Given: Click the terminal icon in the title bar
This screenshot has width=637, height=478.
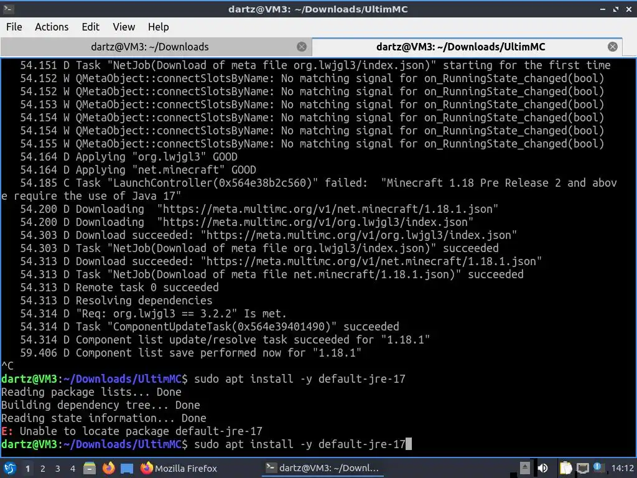Looking at the screenshot, I should (x=9, y=9).
